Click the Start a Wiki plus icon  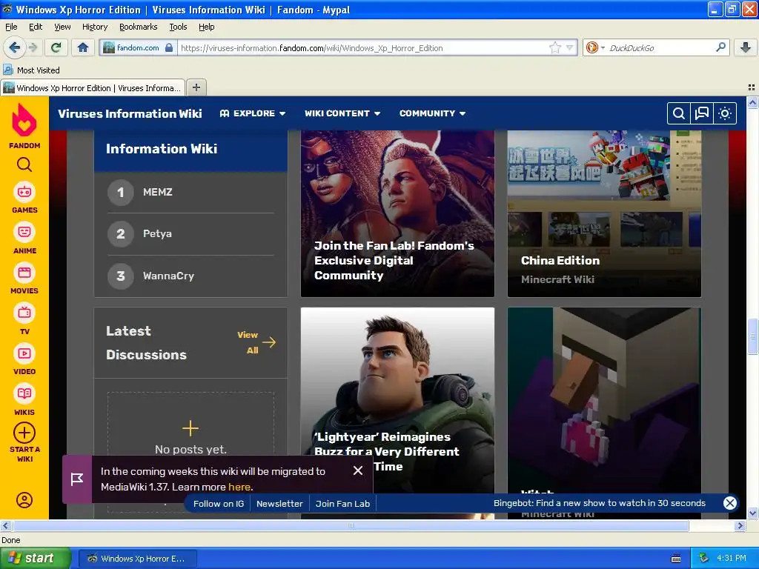[x=24, y=433]
